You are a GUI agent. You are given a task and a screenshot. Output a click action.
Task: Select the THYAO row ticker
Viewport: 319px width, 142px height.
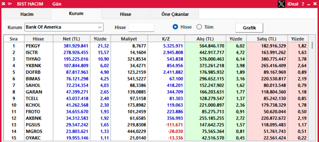point(33,59)
